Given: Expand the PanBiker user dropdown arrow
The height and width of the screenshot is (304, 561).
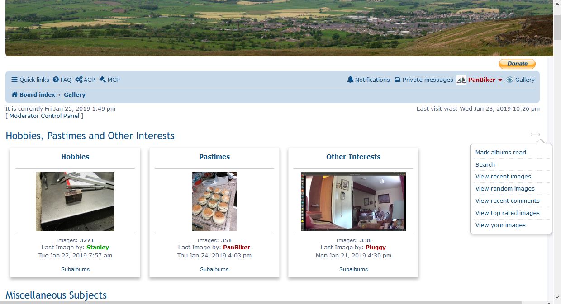Looking at the screenshot, I should (500, 80).
